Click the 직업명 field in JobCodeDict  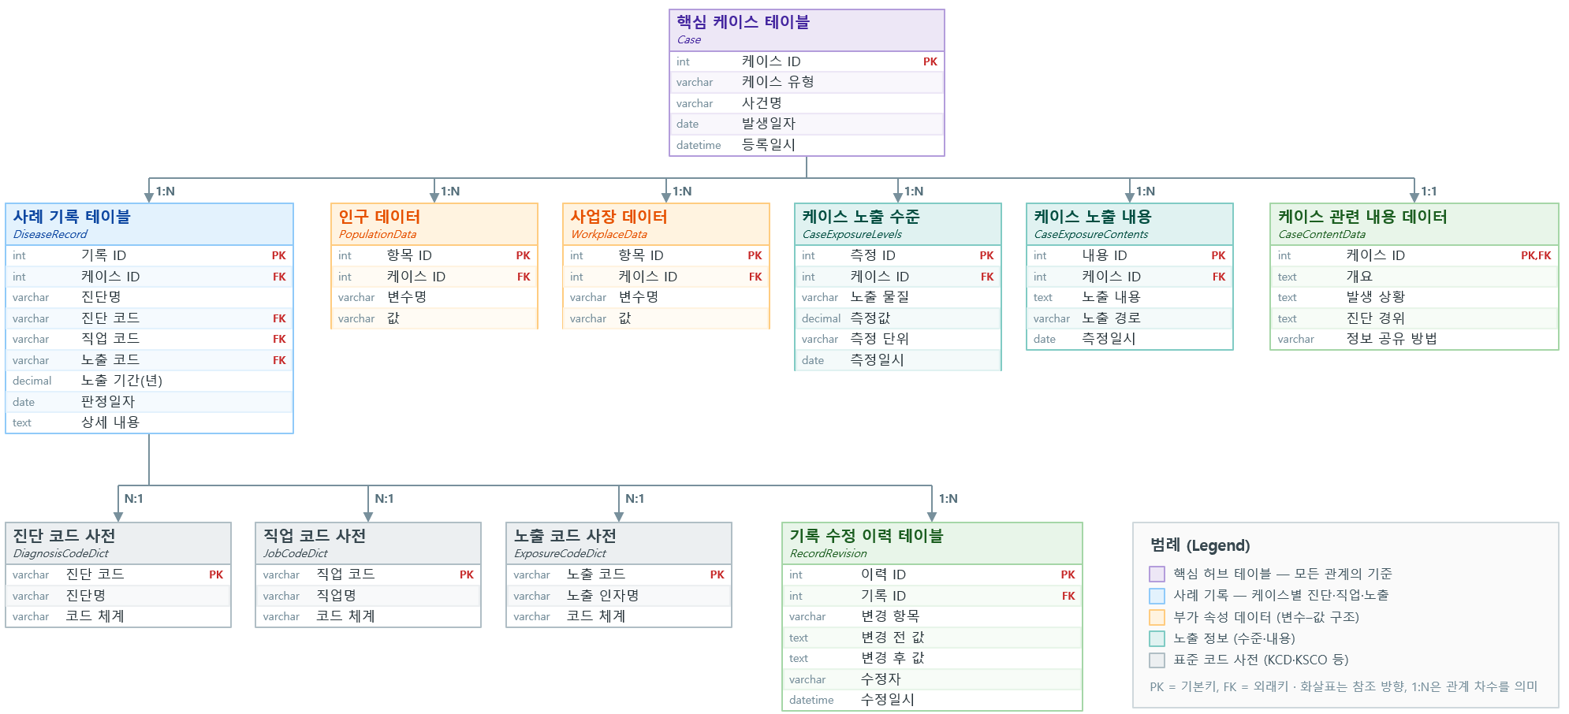click(x=368, y=596)
